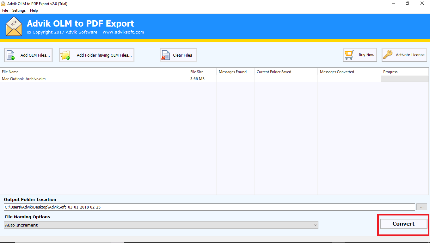430x243 pixels.
Task: Click the File Name column header
Action: pyautogui.click(x=94, y=72)
